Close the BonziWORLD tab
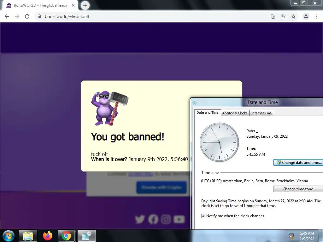Viewport: 323px width, 242px height. click(73, 5)
